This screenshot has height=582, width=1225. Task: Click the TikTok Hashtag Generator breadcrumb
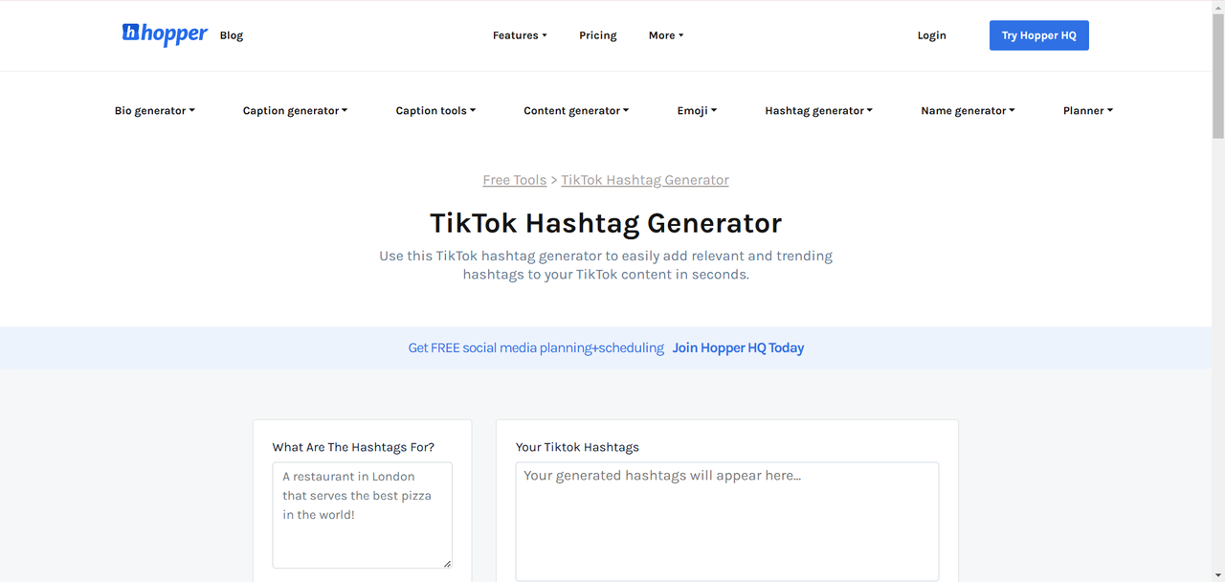point(645,180)
